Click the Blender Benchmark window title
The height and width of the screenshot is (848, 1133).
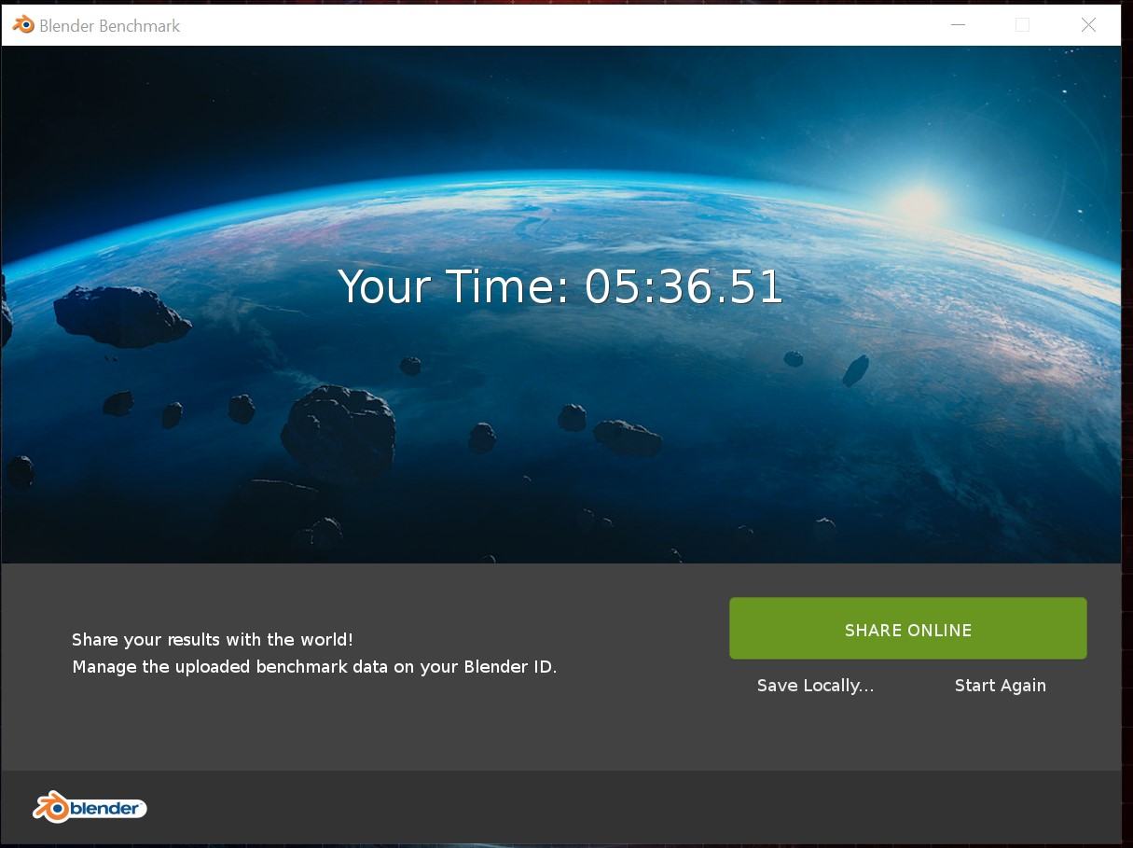point(109,26)
